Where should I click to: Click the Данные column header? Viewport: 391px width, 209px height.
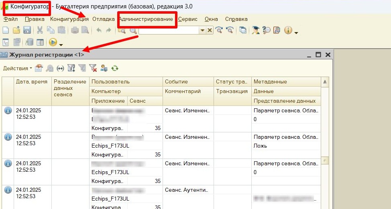point(286,91)
